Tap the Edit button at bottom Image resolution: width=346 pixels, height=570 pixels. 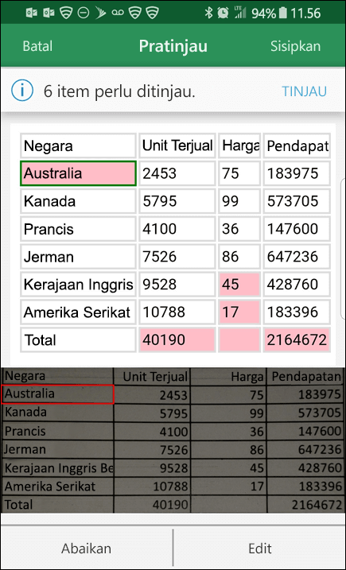click(260, 549)
